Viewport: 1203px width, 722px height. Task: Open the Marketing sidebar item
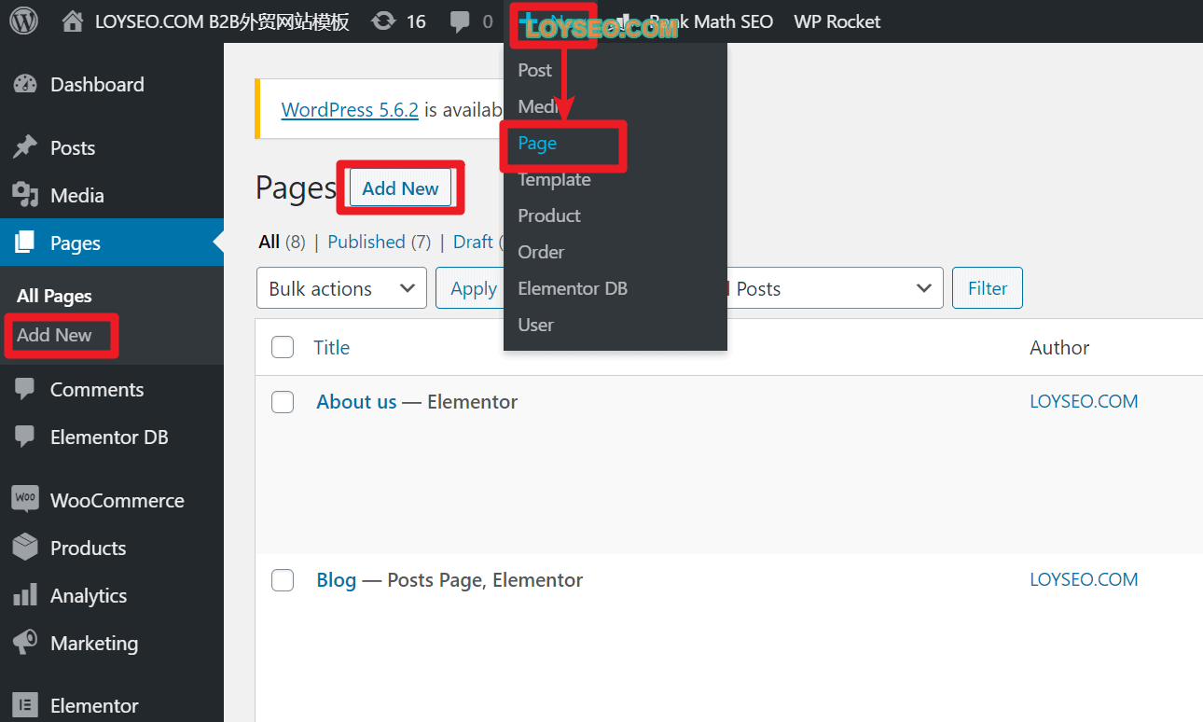click(x=112, y=643)
